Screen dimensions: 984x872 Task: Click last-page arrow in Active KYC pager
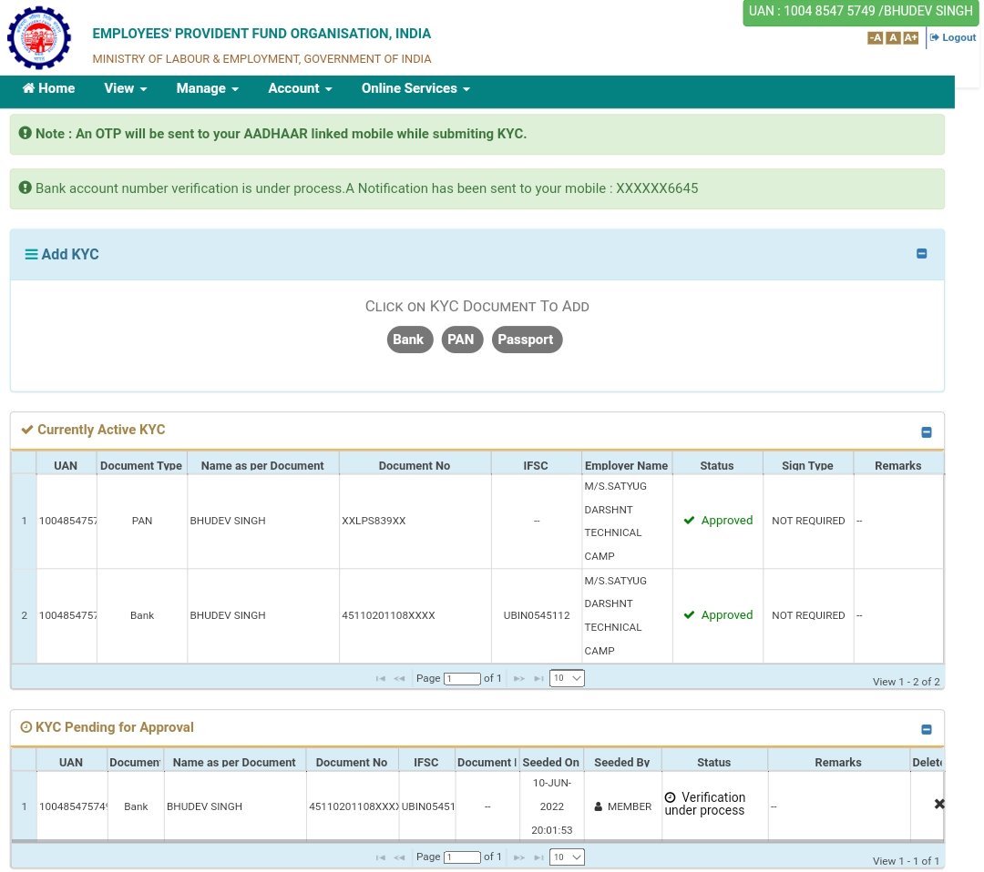coord(538,679)
